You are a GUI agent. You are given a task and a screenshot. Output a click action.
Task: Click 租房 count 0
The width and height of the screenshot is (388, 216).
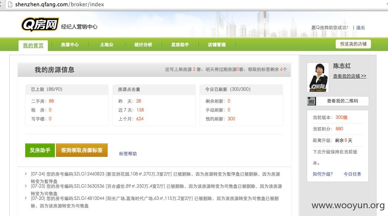[50, 110]
